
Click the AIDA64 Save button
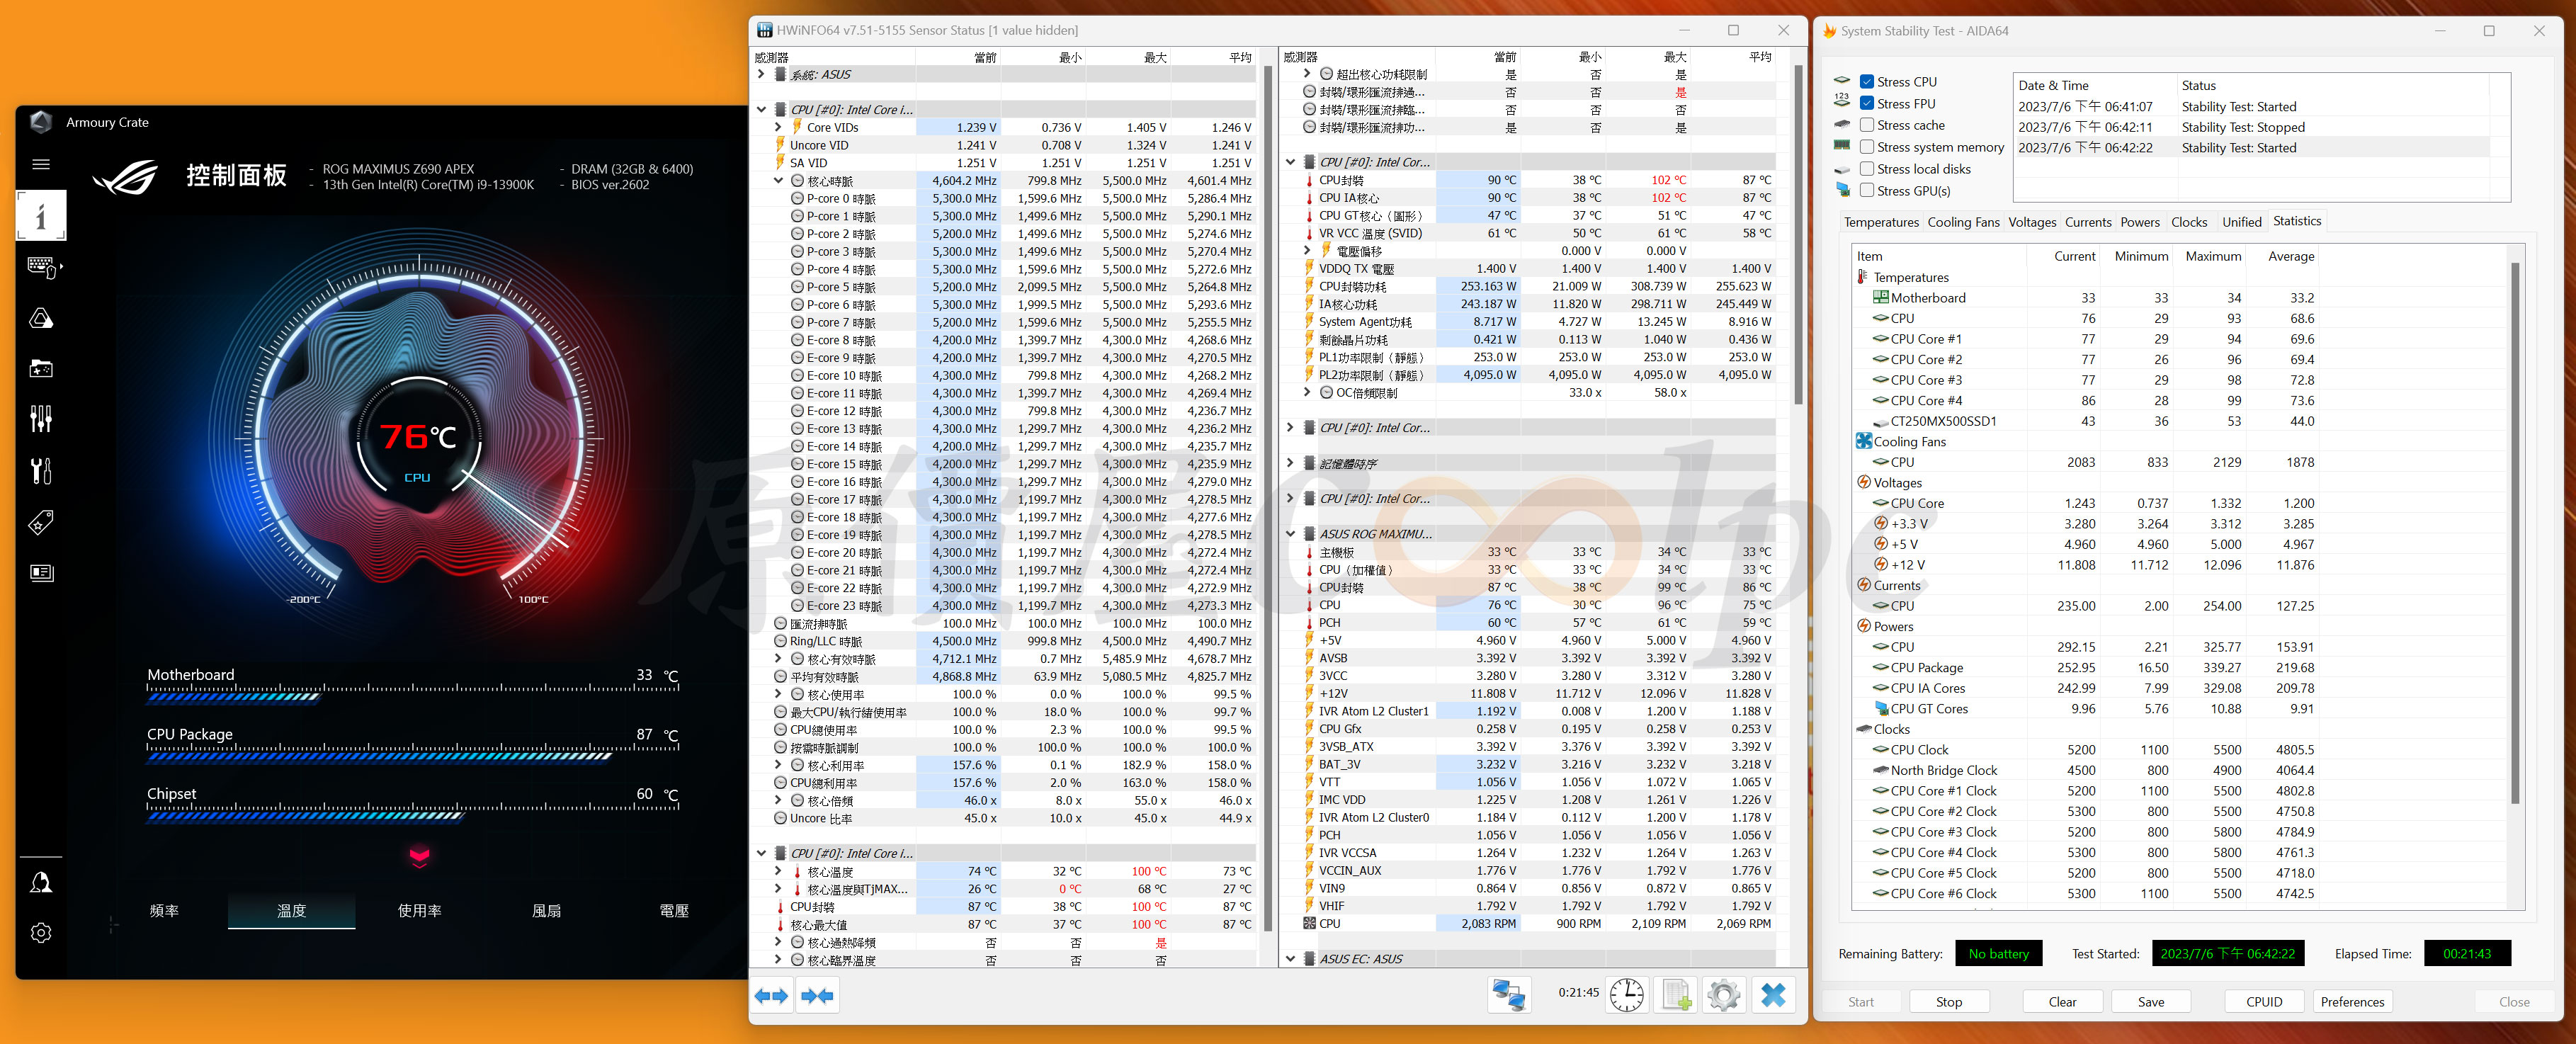tap(2151, 1002)
